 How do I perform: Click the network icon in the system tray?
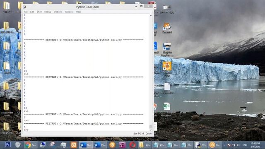click(234, 145)
